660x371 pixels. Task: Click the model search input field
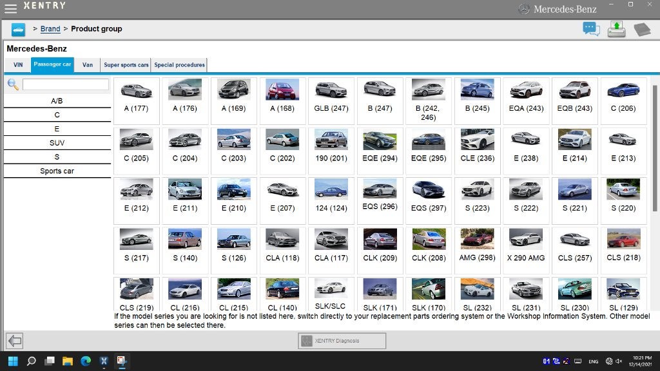pyautogui.click(x=66, y=84)
